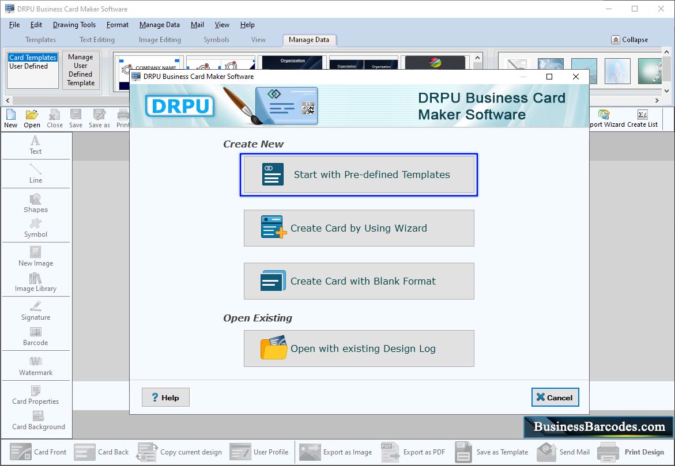This screenshot has height=466, width=675.
Task: Open the Manage Data menu
Action: pos(159,25)
